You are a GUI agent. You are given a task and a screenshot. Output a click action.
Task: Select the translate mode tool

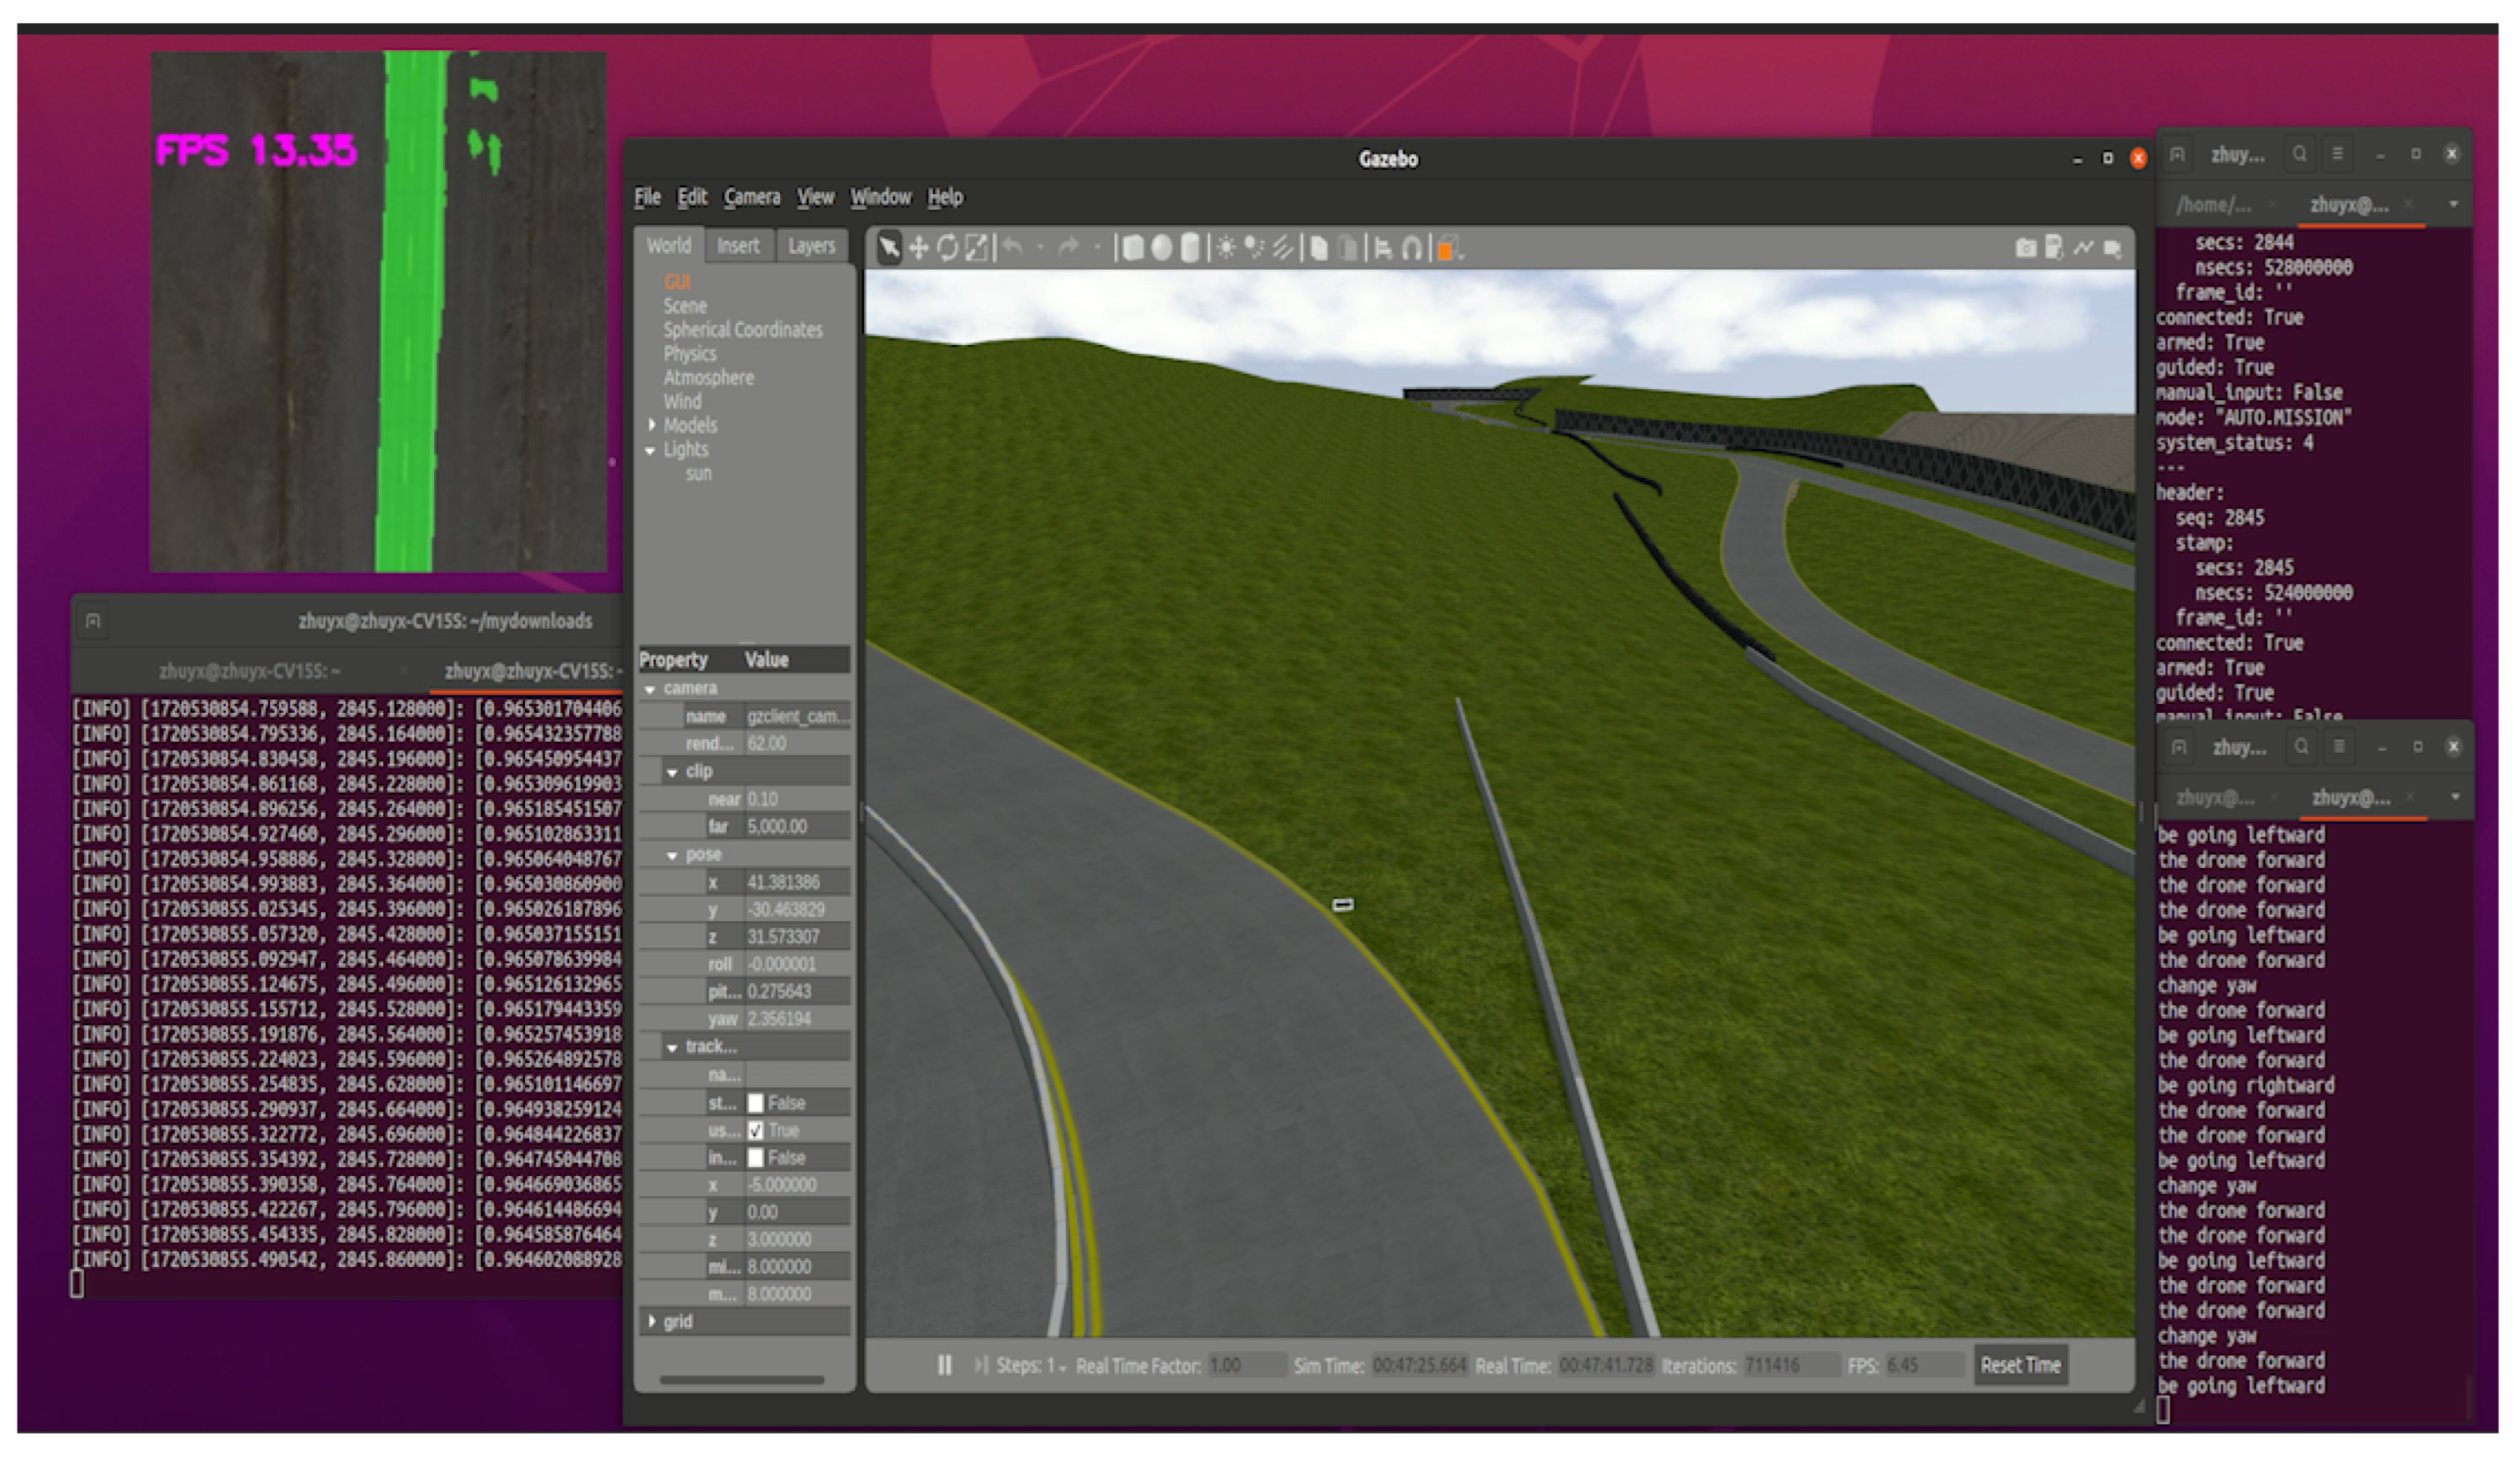click(918, 249)
